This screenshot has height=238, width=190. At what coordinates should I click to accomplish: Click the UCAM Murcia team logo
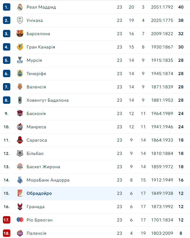pos(20,60)
